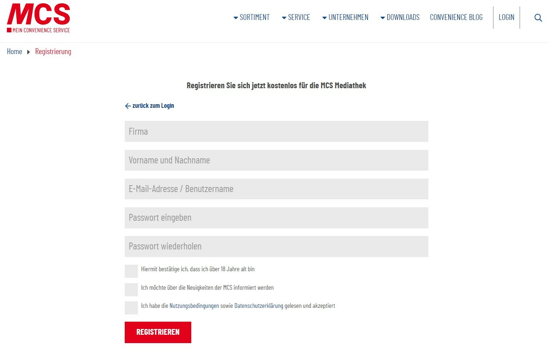Image resolution: width=548 pixels, height=350 pixels.
Task: Focus the Passwort wiederholen field
Action: click(276, 247)
